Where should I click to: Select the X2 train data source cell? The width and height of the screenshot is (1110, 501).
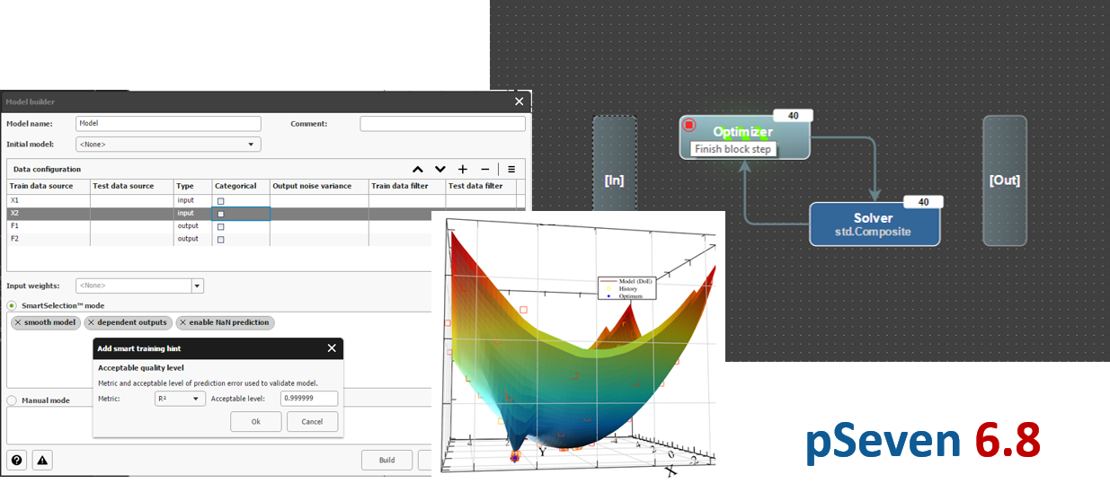(49, 214)
